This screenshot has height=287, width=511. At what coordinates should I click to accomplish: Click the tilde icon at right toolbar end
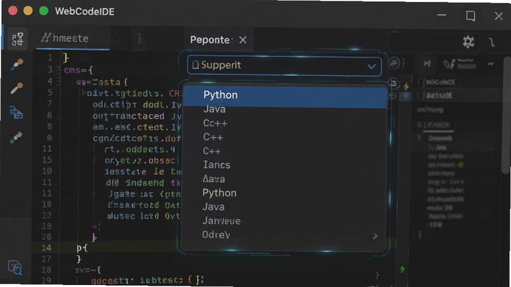[x=491, y=64]
